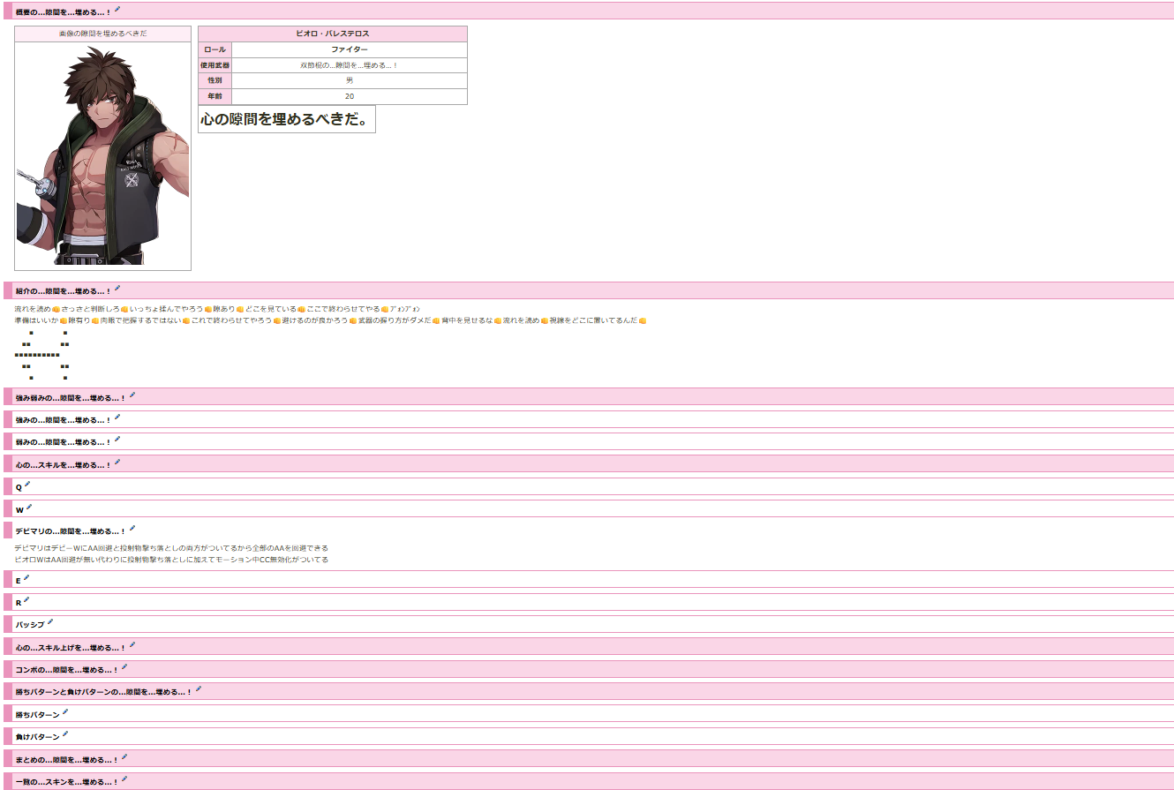Edit the デビマリ section using its pencil icon

pos(132,529)
